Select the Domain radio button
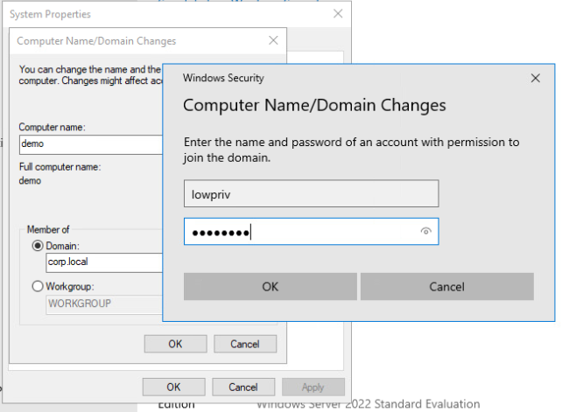Viewport: 562px width, 412px height. point(38,247)
